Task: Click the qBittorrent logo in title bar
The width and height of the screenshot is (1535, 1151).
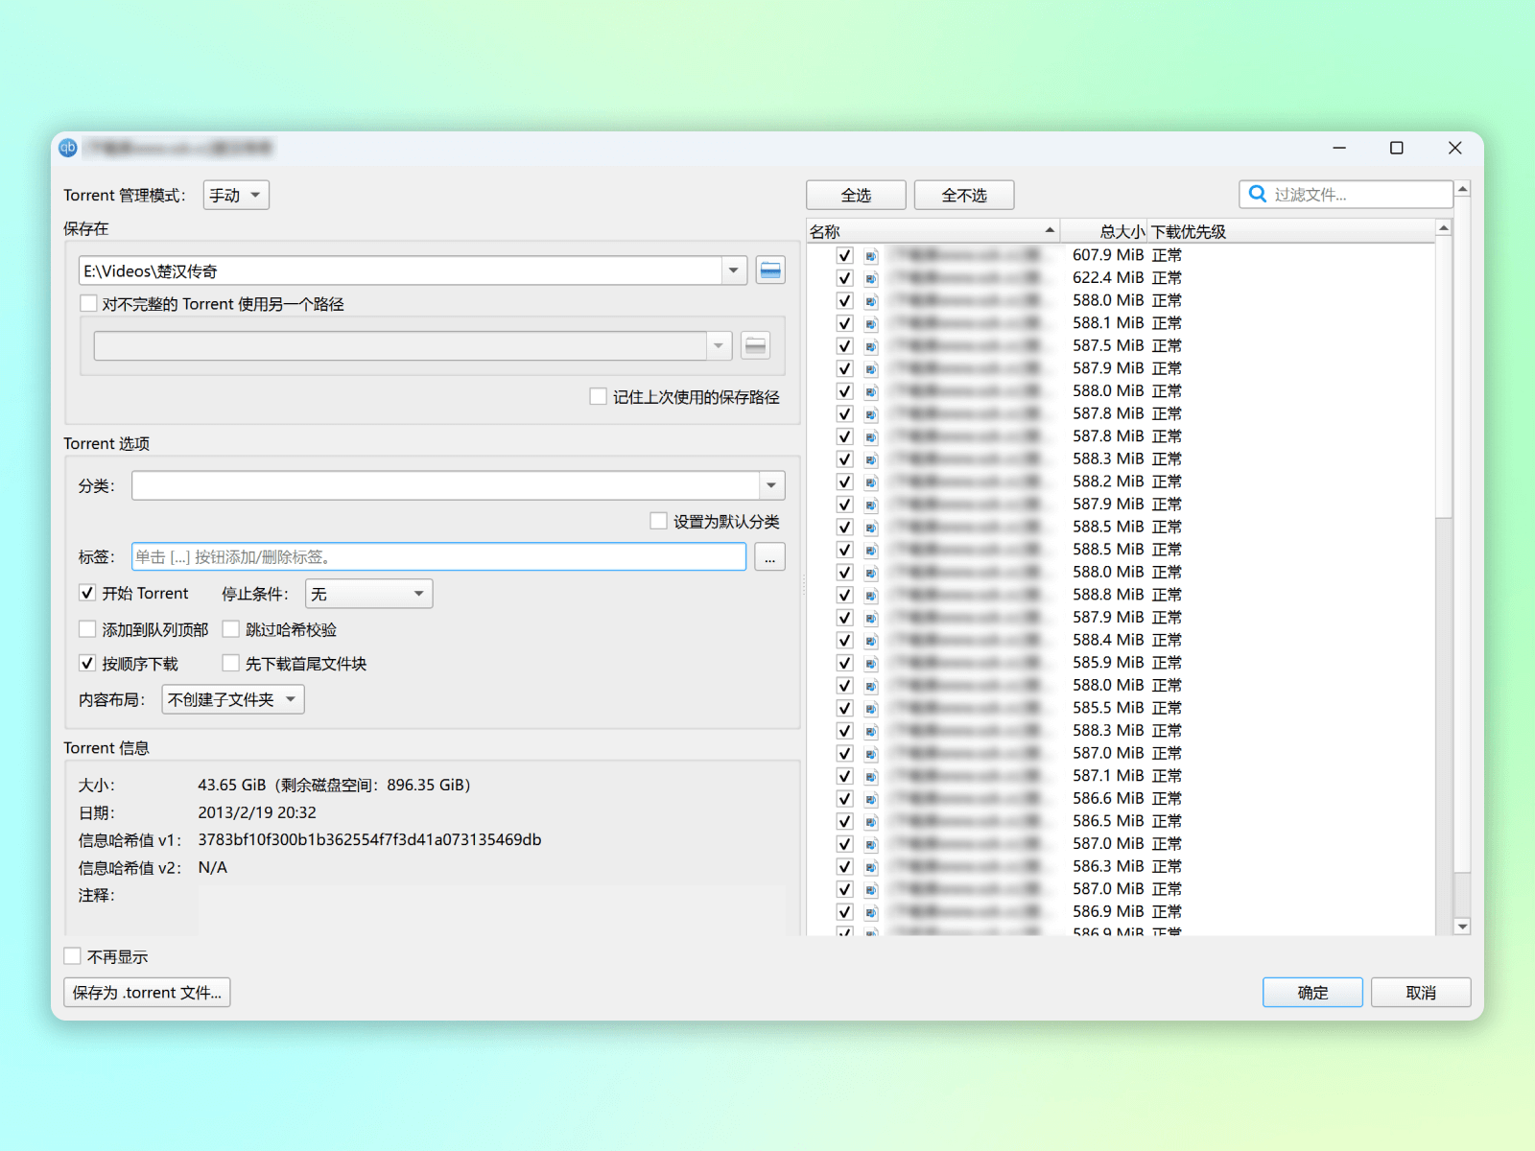Action: [68, 148]
